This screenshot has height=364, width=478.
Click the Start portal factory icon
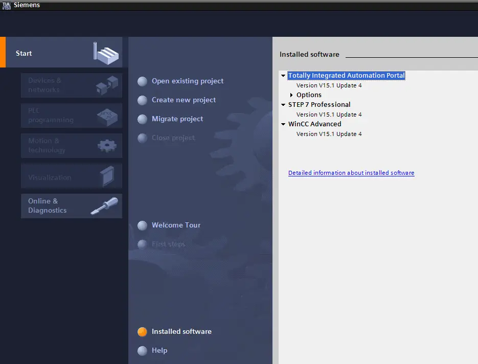(x=106, y=53)
